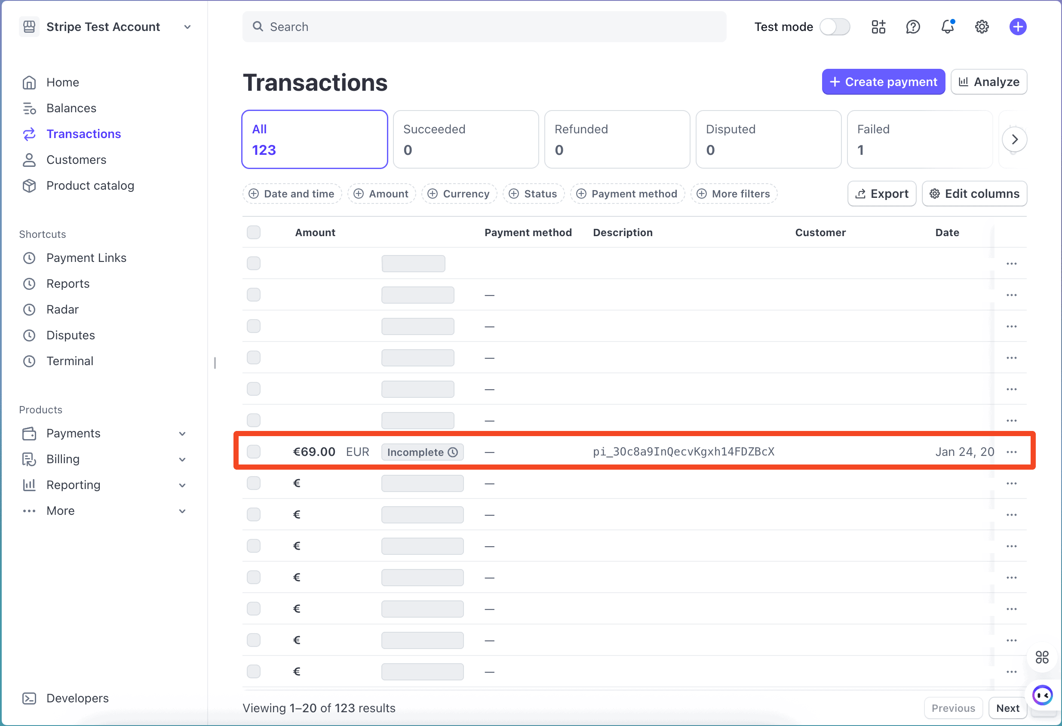Select the Succeeded tab

click(x=466, y=139)
